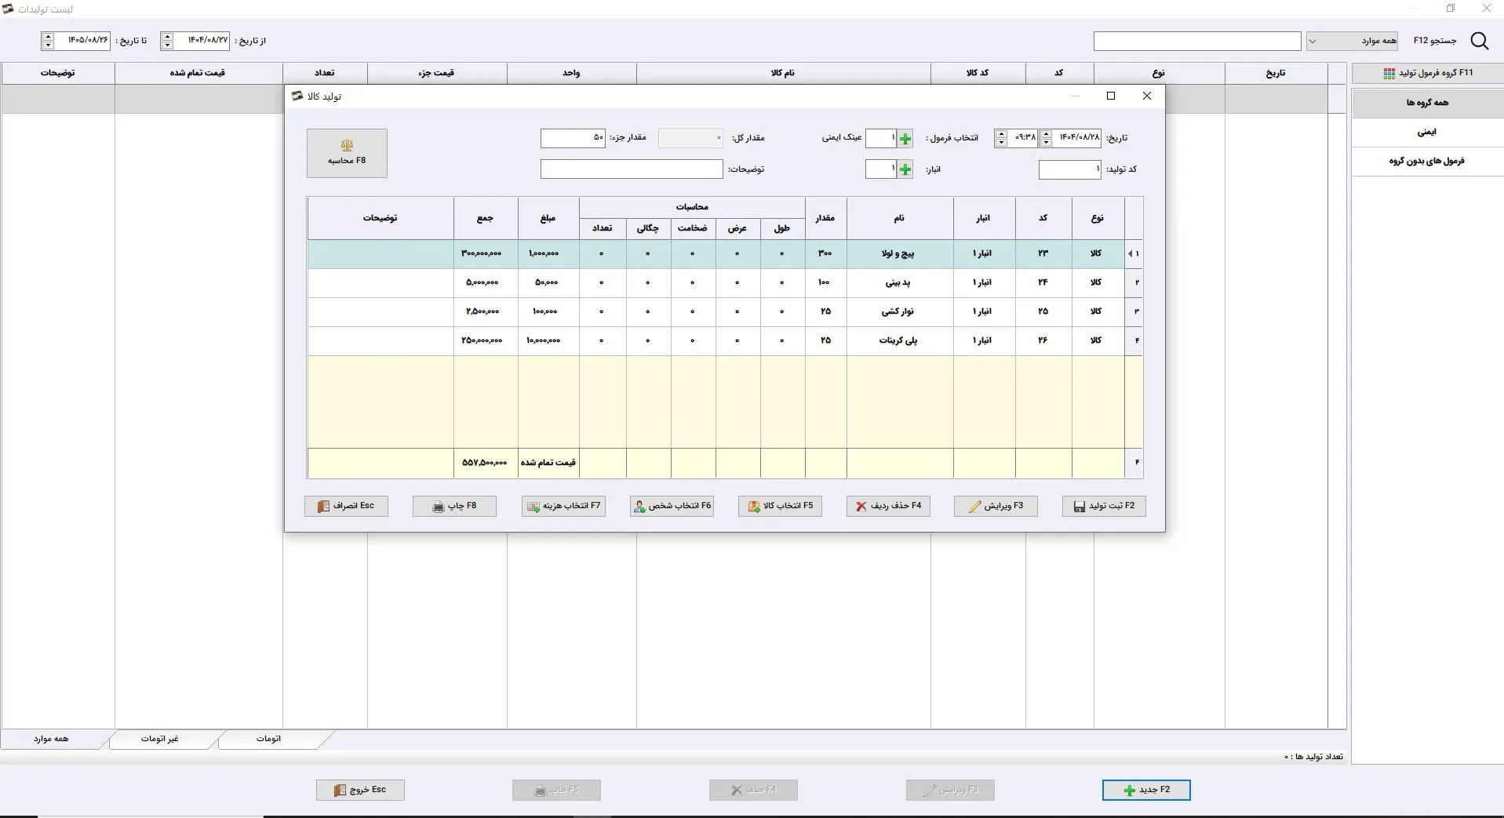Open F11 گروه فرمول تولید panel header
Screen dimensions: 1504x818
(x=1427, y=73)
